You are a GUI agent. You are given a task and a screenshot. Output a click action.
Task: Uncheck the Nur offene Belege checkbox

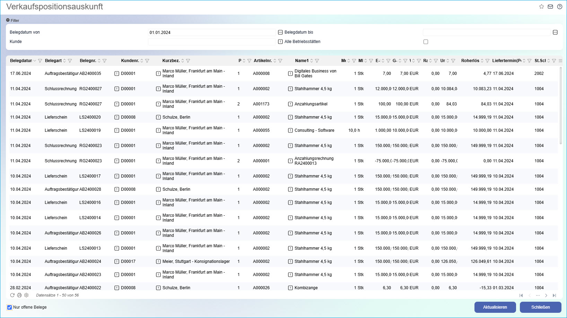(9, 307)
